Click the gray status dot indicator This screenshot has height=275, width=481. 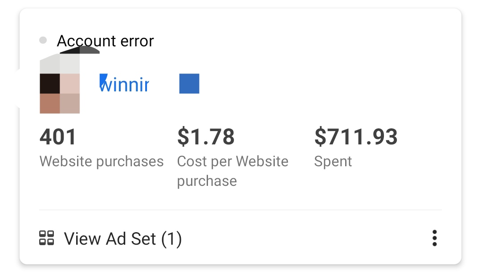click(43, 41)
